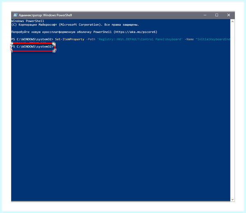Click the scrollbar up arrow
This screenshot has height=213, width=246.
(232, 21)
